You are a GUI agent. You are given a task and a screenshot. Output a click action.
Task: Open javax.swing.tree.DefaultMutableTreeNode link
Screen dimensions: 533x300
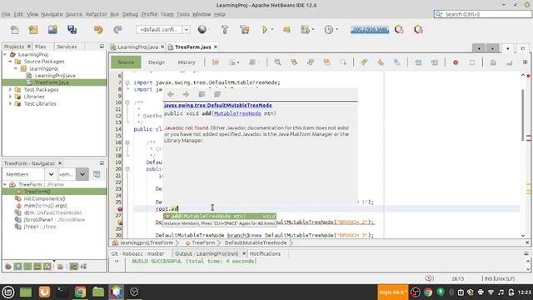(218, 106)
